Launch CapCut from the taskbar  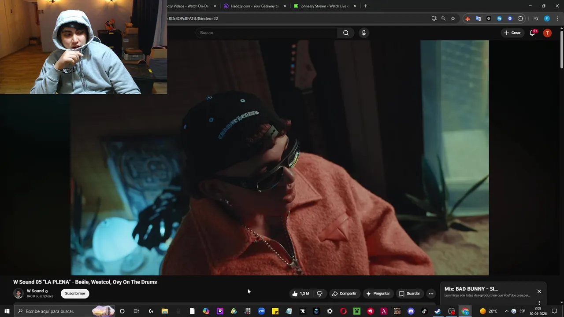[303, 311]
